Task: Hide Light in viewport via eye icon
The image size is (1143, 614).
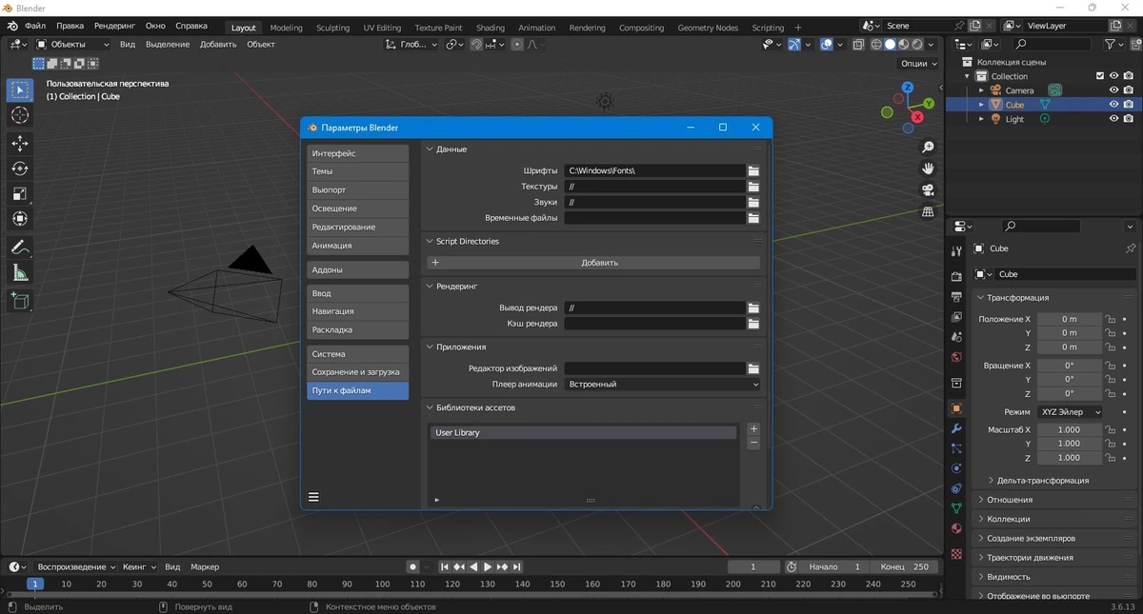Action: [1113, 119]
